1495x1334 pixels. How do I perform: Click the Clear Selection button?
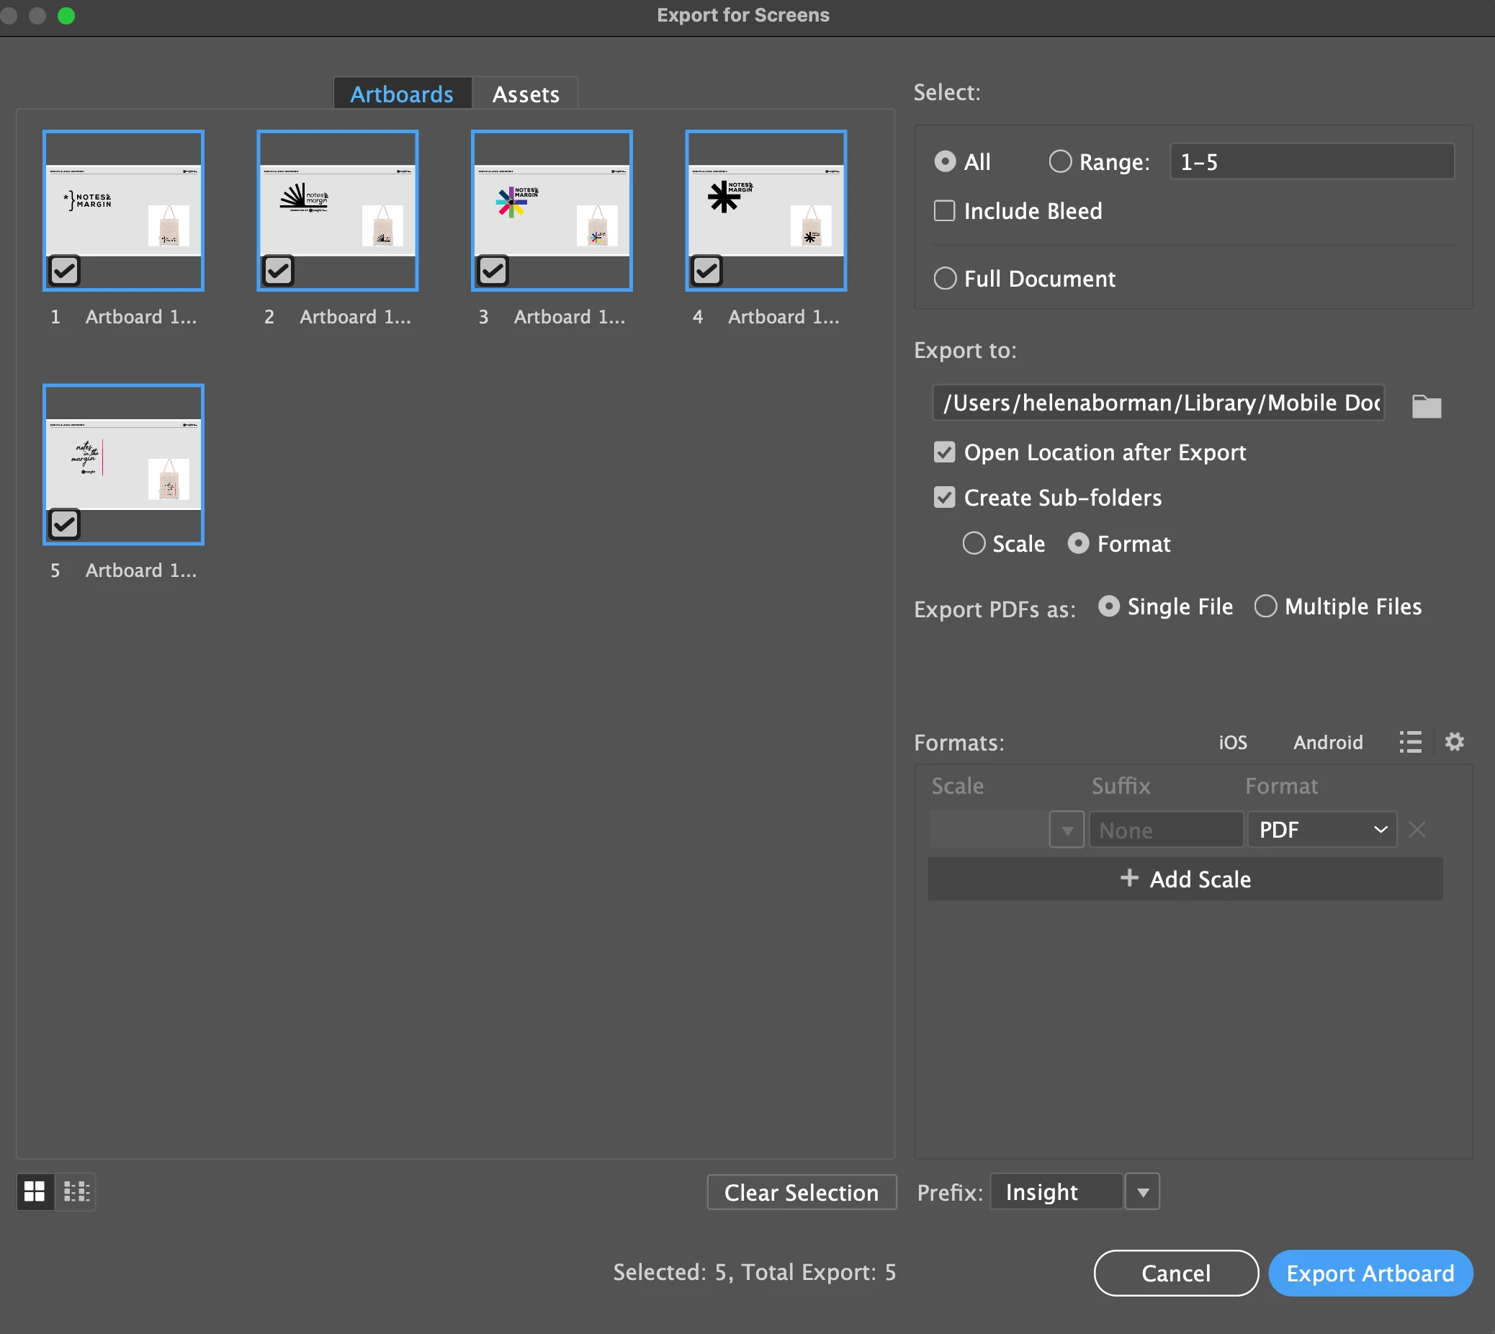(x=801, y=1193)
